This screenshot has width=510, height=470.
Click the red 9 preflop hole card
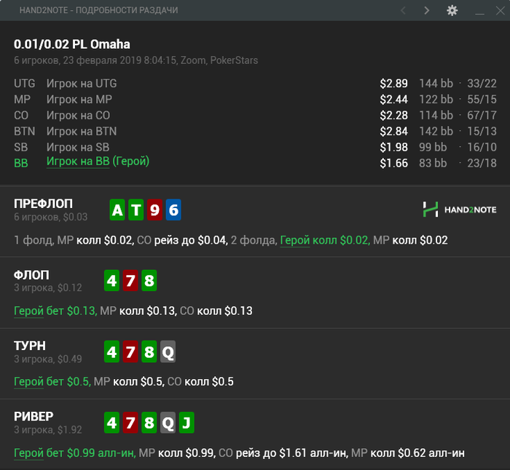pyautogui.click(x=154, y=210)
